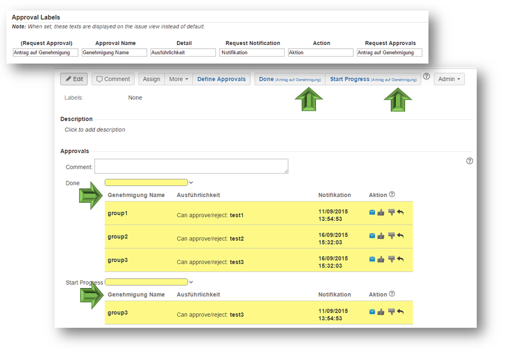This screenshot has height=350, width=508.
Task: Focus the (Request Approval) label field
Action: 46,52
